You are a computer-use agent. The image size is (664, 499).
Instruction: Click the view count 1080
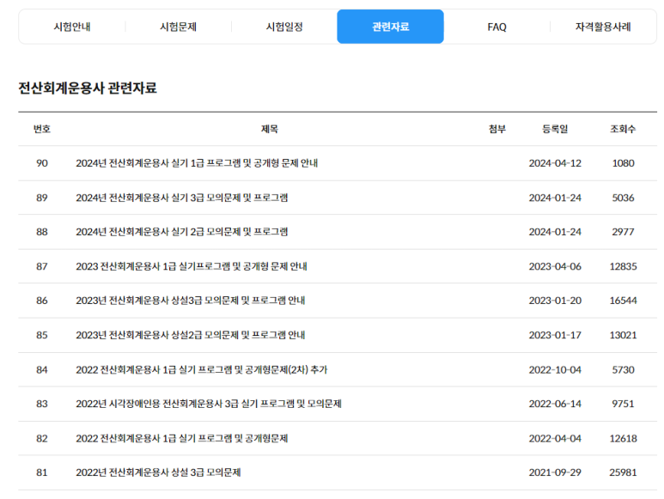point(623,163)
